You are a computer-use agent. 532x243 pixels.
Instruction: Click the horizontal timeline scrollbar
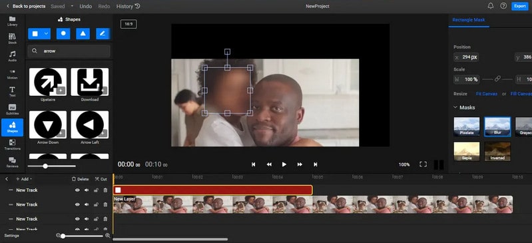coord(170,239)
